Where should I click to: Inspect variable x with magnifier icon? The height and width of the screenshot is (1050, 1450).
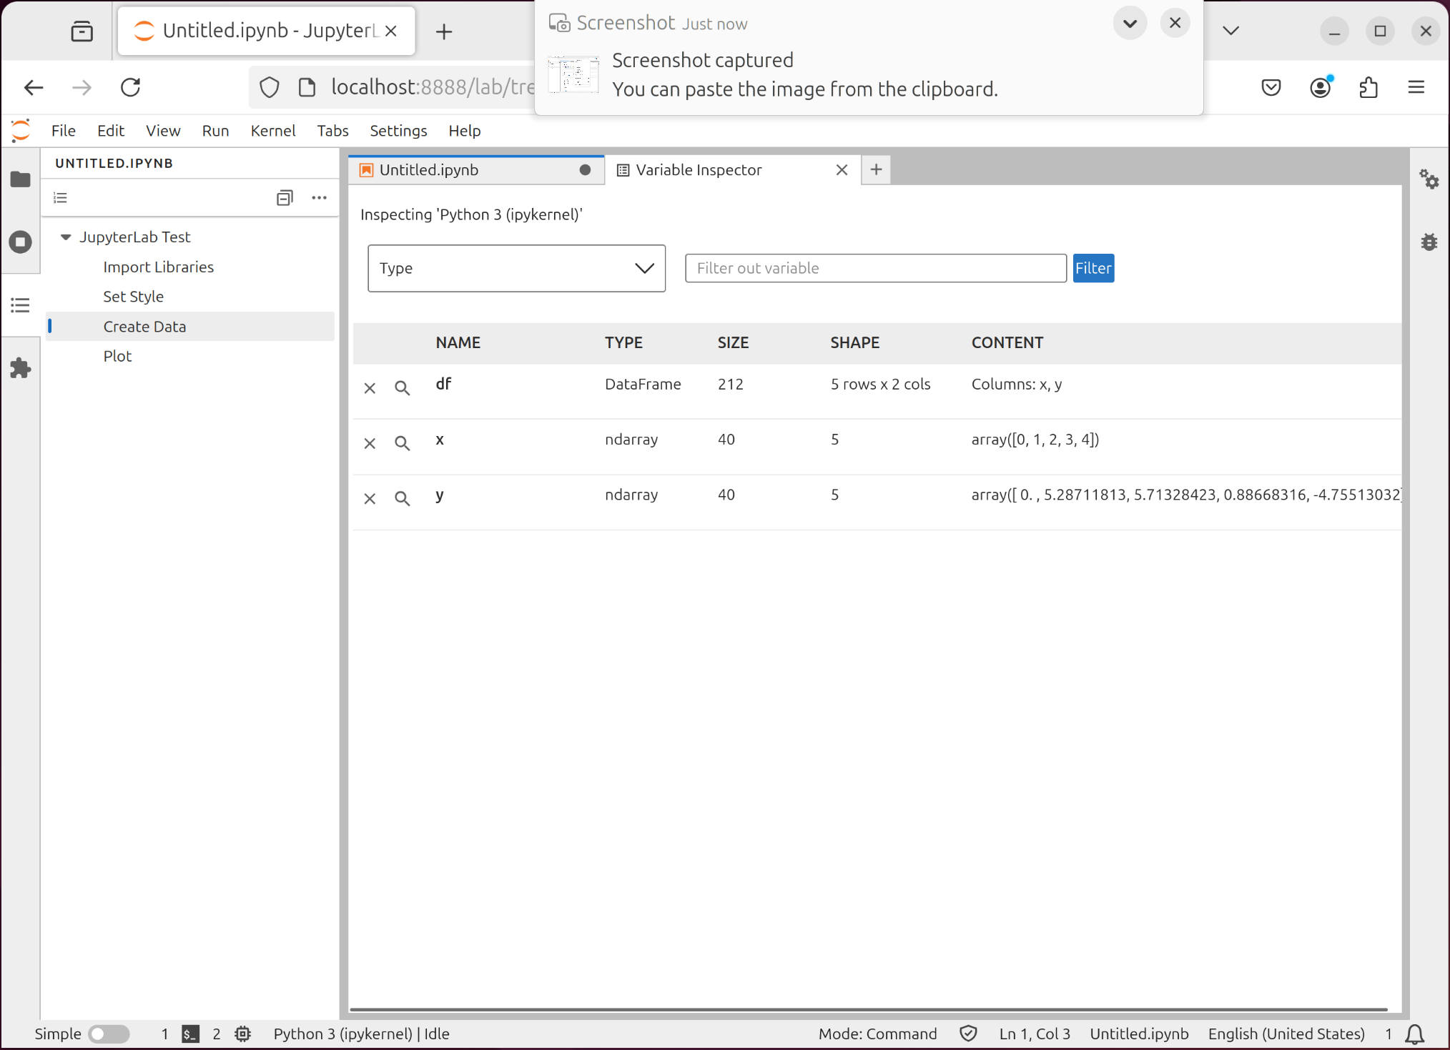(x=403, y=443)
